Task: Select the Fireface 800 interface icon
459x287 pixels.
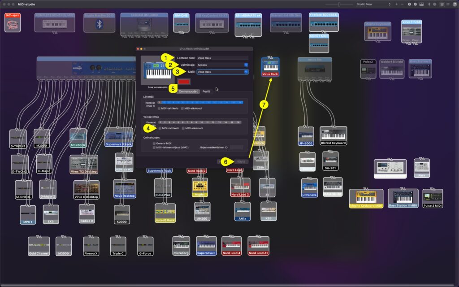Action: pos(324,22)
